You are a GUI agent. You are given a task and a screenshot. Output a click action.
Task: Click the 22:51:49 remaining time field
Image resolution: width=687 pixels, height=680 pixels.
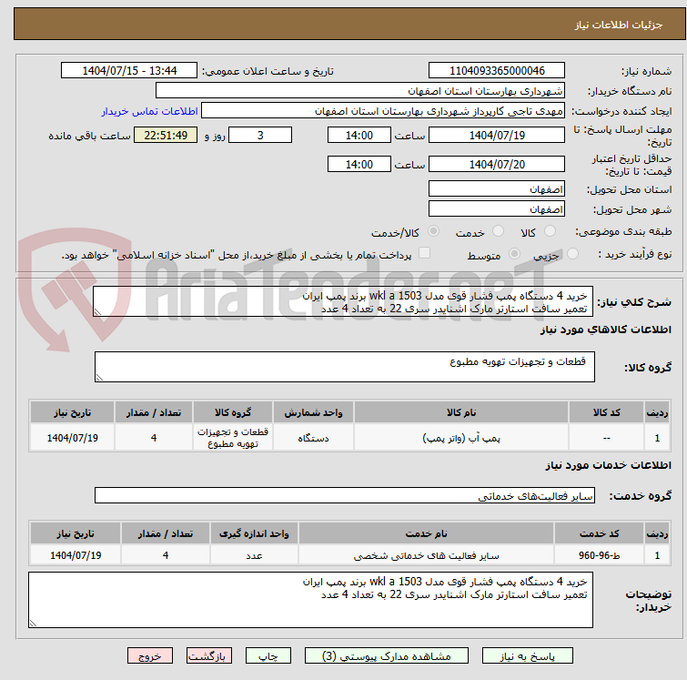(166, 135)
